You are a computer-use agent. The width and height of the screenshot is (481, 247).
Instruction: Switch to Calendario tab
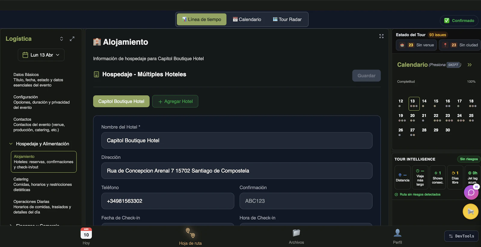coord(247,20)
